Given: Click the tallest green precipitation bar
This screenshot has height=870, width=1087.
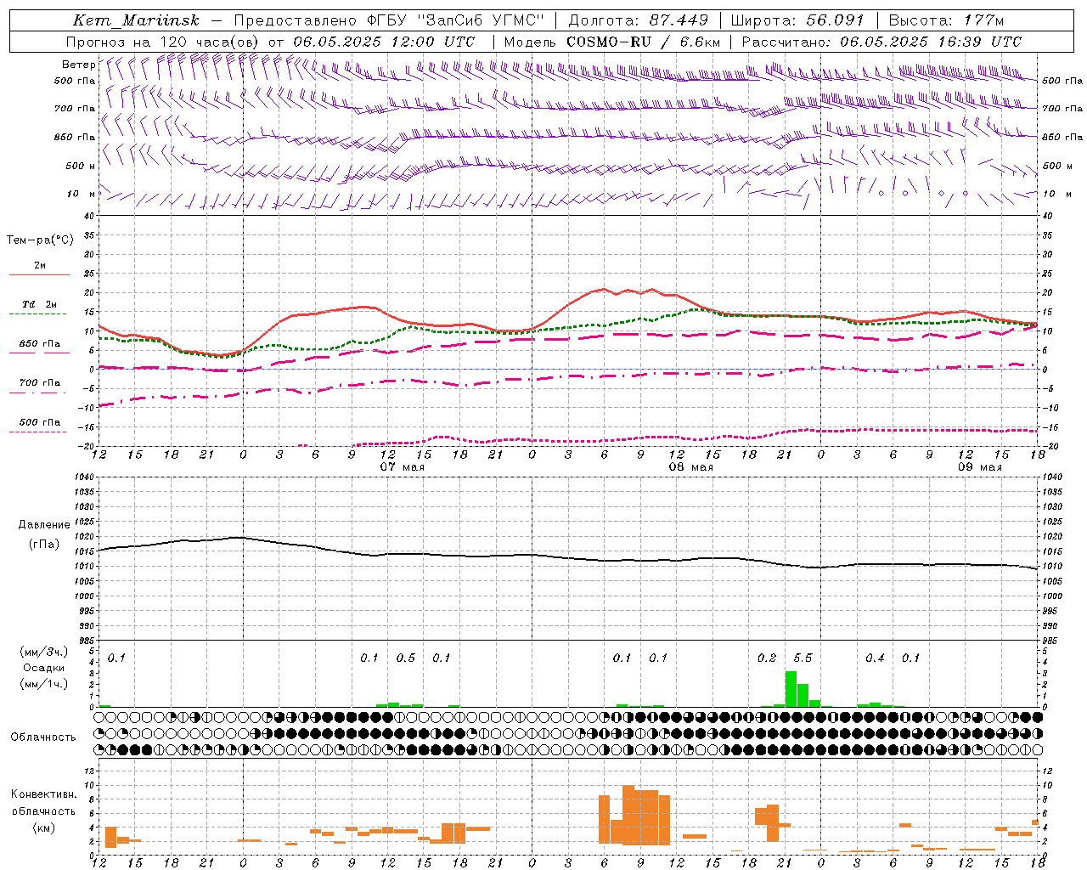Looking at the screenshot, I should [791, 689].
